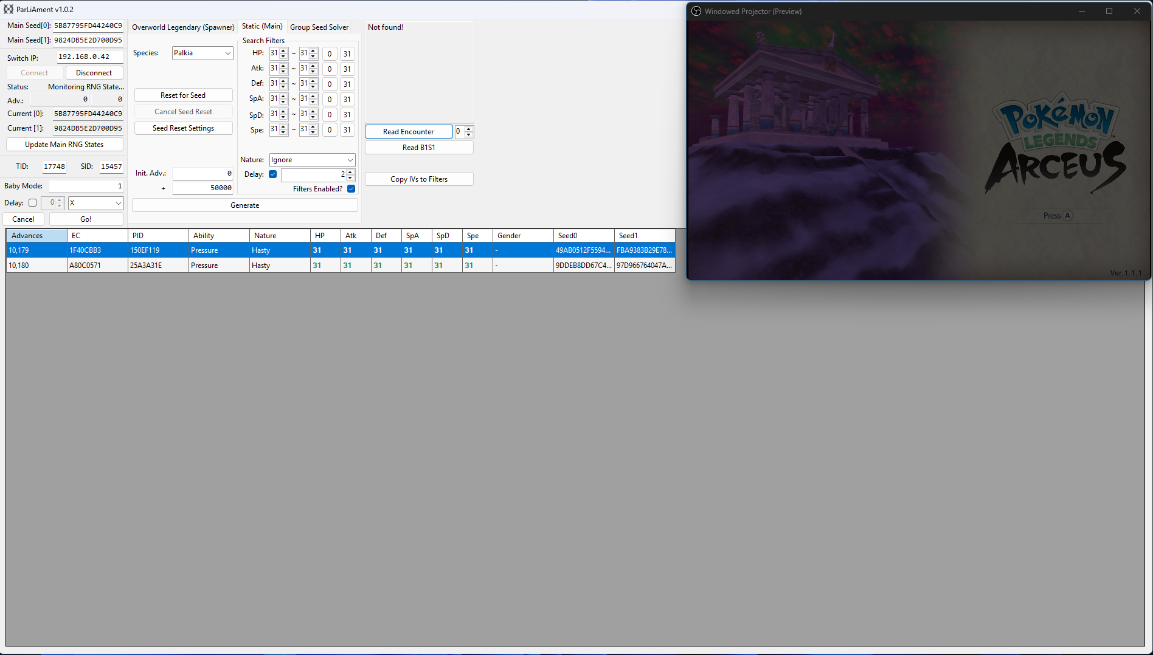Click Update Main RNG States button

tap(64, 145)
